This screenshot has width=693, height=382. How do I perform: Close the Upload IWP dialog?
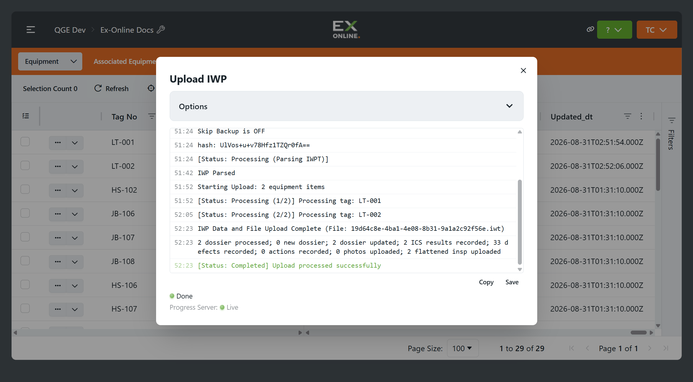click(x=523, y=70)
